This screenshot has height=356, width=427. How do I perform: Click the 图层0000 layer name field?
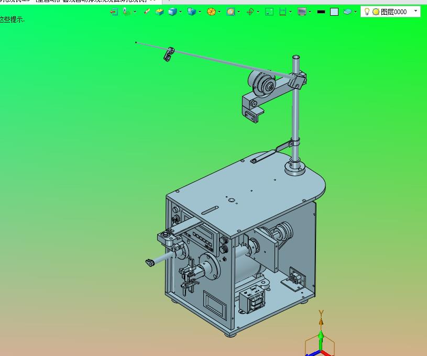pos(393,12)
